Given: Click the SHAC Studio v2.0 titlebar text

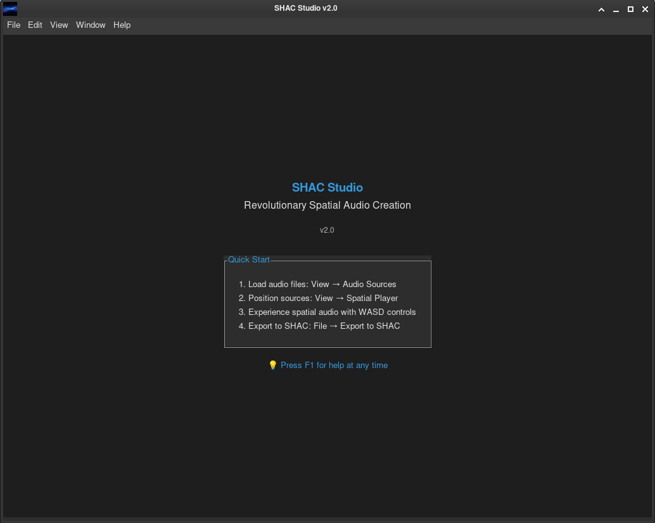Looking at the screenshot, I should 305,8.
